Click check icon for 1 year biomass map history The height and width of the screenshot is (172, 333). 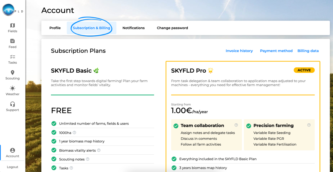coord(54,141)
